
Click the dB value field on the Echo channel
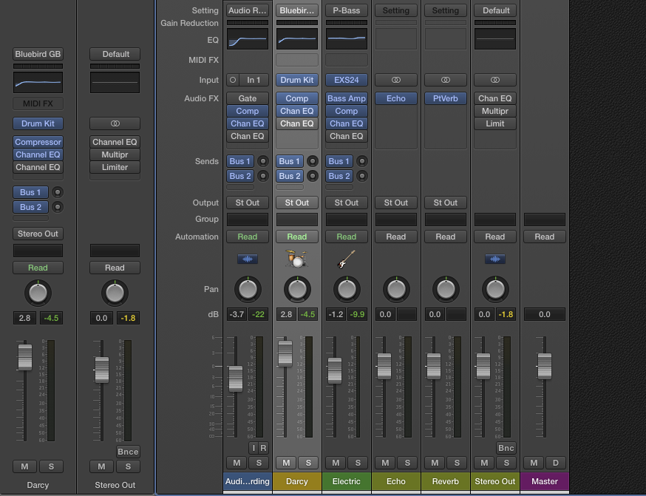(384, 314)
